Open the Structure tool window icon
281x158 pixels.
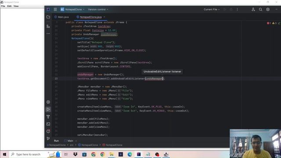point(48,26)
